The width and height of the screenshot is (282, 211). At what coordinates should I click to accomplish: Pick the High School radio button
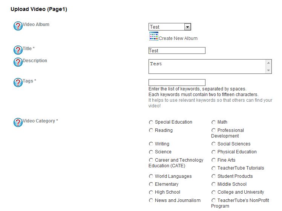click(x=151, y=192)
